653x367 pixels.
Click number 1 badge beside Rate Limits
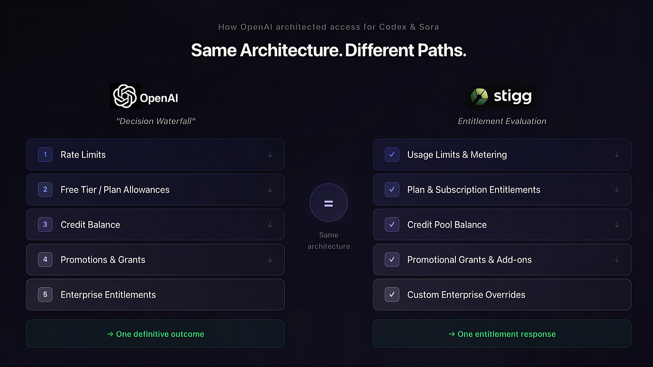pos(45,154)
